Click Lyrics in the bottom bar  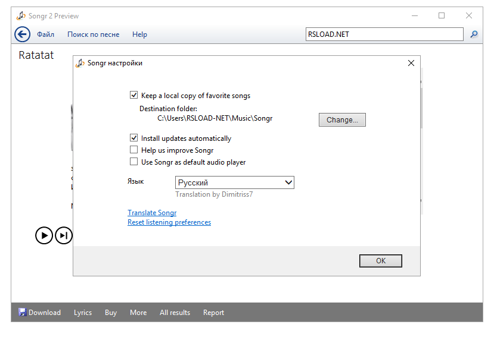pos(83,313)
